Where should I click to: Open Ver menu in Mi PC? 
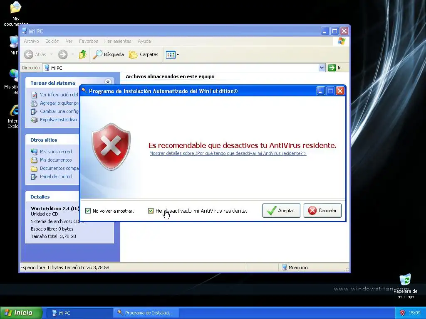click(69, 41)
